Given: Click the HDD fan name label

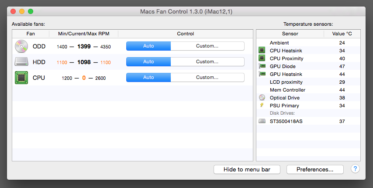Looking at the screenshot, I should pyautogui.click(x=39, y=62).
